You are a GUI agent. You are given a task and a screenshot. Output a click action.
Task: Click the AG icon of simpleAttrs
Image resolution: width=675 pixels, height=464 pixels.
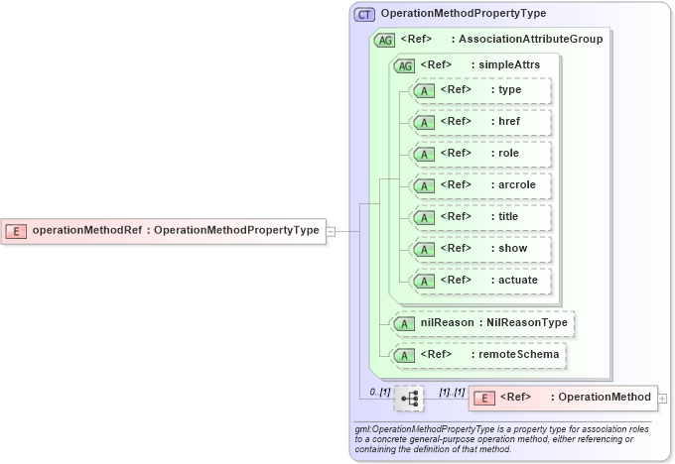tap(404, 65)
